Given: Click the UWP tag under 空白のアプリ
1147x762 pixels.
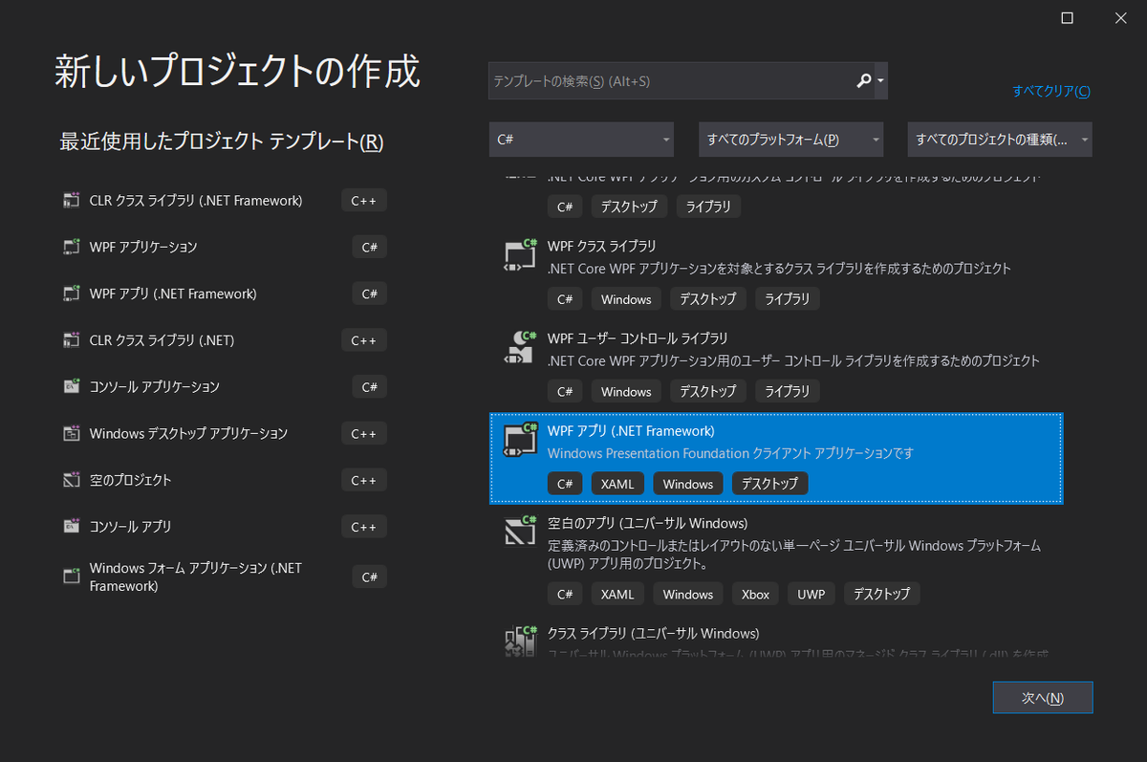Looking at the screenshot, I should (812, 594).
